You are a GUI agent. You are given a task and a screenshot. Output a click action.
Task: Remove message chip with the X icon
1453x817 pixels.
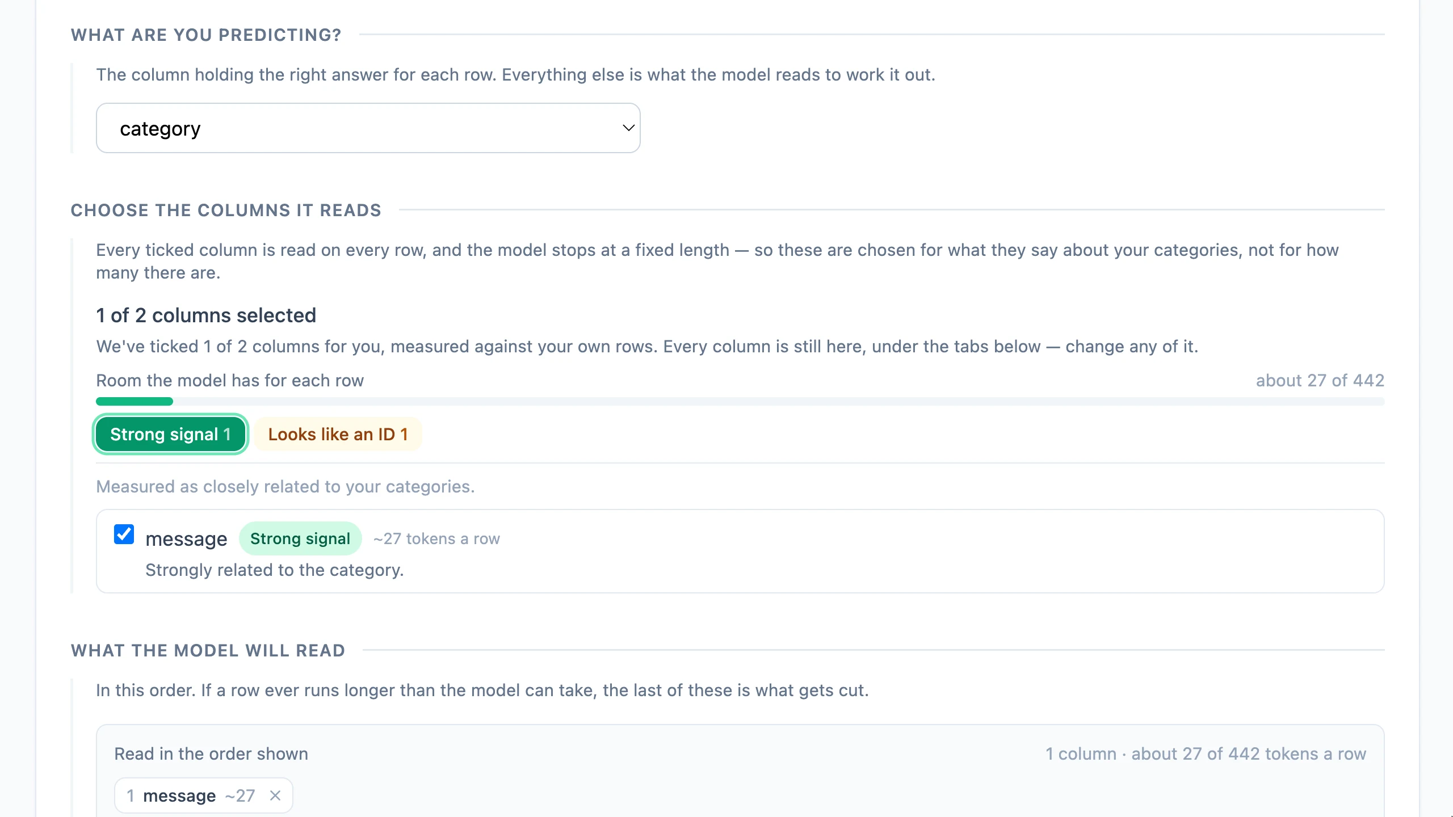(x=275, y=795)
